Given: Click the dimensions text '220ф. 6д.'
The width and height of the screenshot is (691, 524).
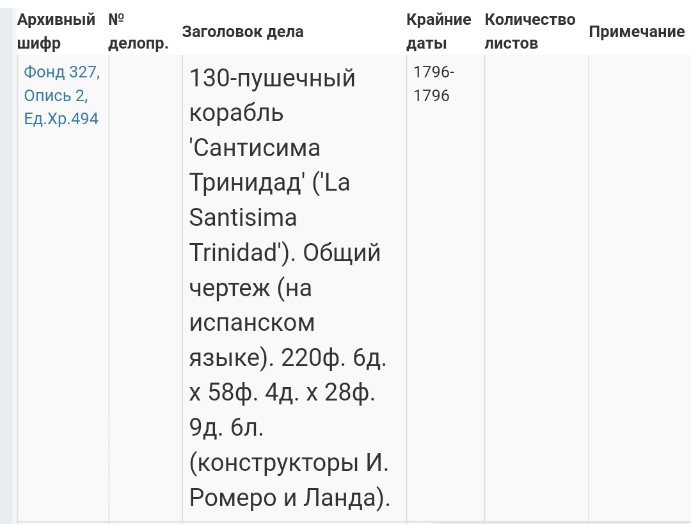Looking at the screenshot, I should click(x=333, y=357).
